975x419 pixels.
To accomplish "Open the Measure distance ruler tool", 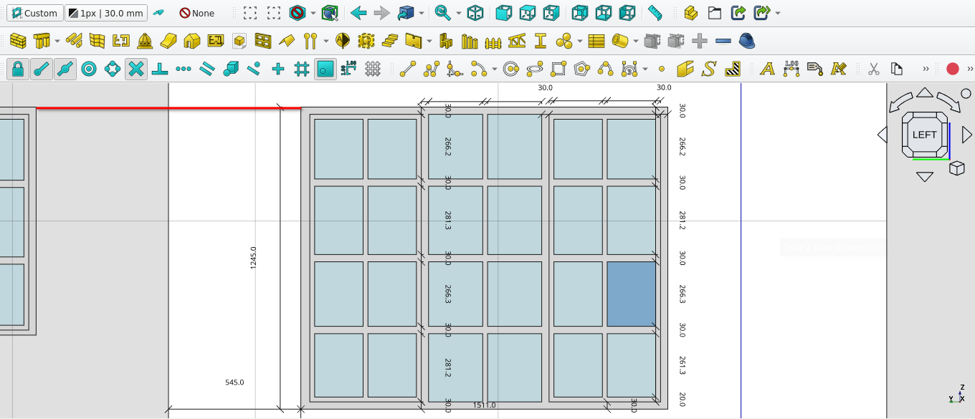I will (655, 13).
